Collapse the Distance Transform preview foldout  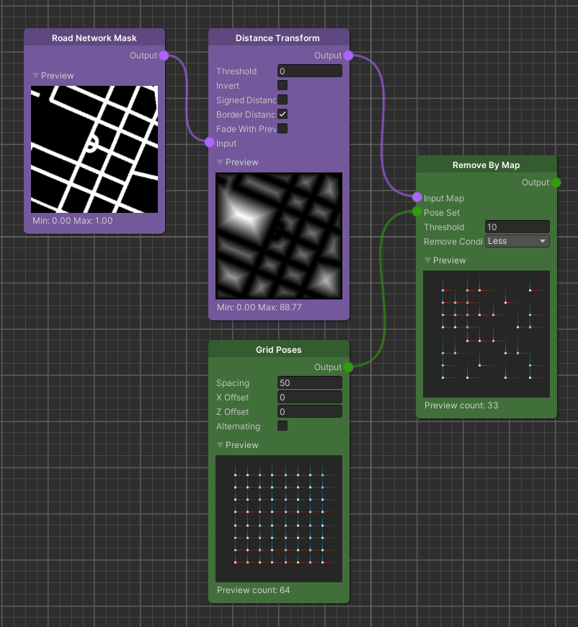point(221,162)
